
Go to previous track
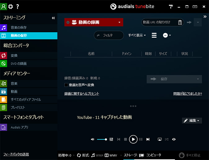tap(119, 139)
